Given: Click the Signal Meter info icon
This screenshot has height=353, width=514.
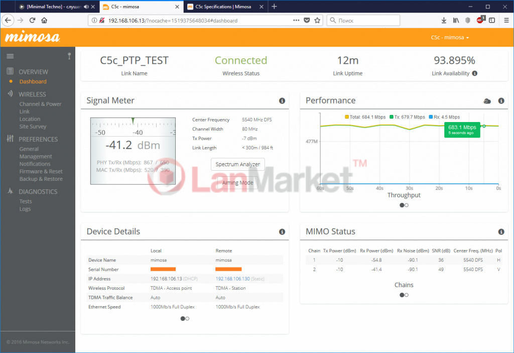Looking at the screenshot, I should [282, 101].
